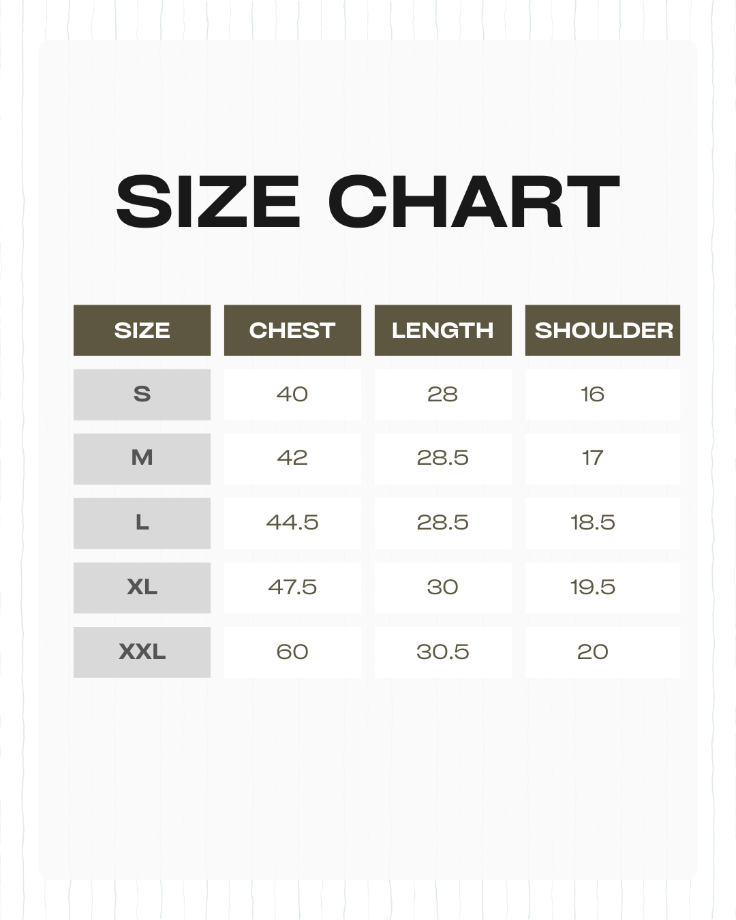Click the SIZE CHART title
This screenshot has height=920, width=736.
(368, 202)
